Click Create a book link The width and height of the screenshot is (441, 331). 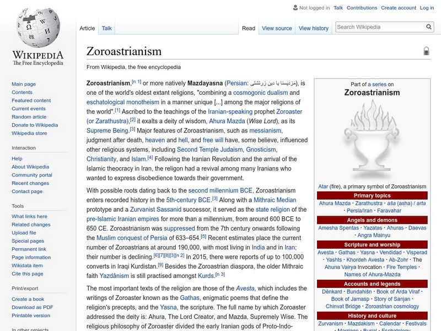(x=28, y=299)
